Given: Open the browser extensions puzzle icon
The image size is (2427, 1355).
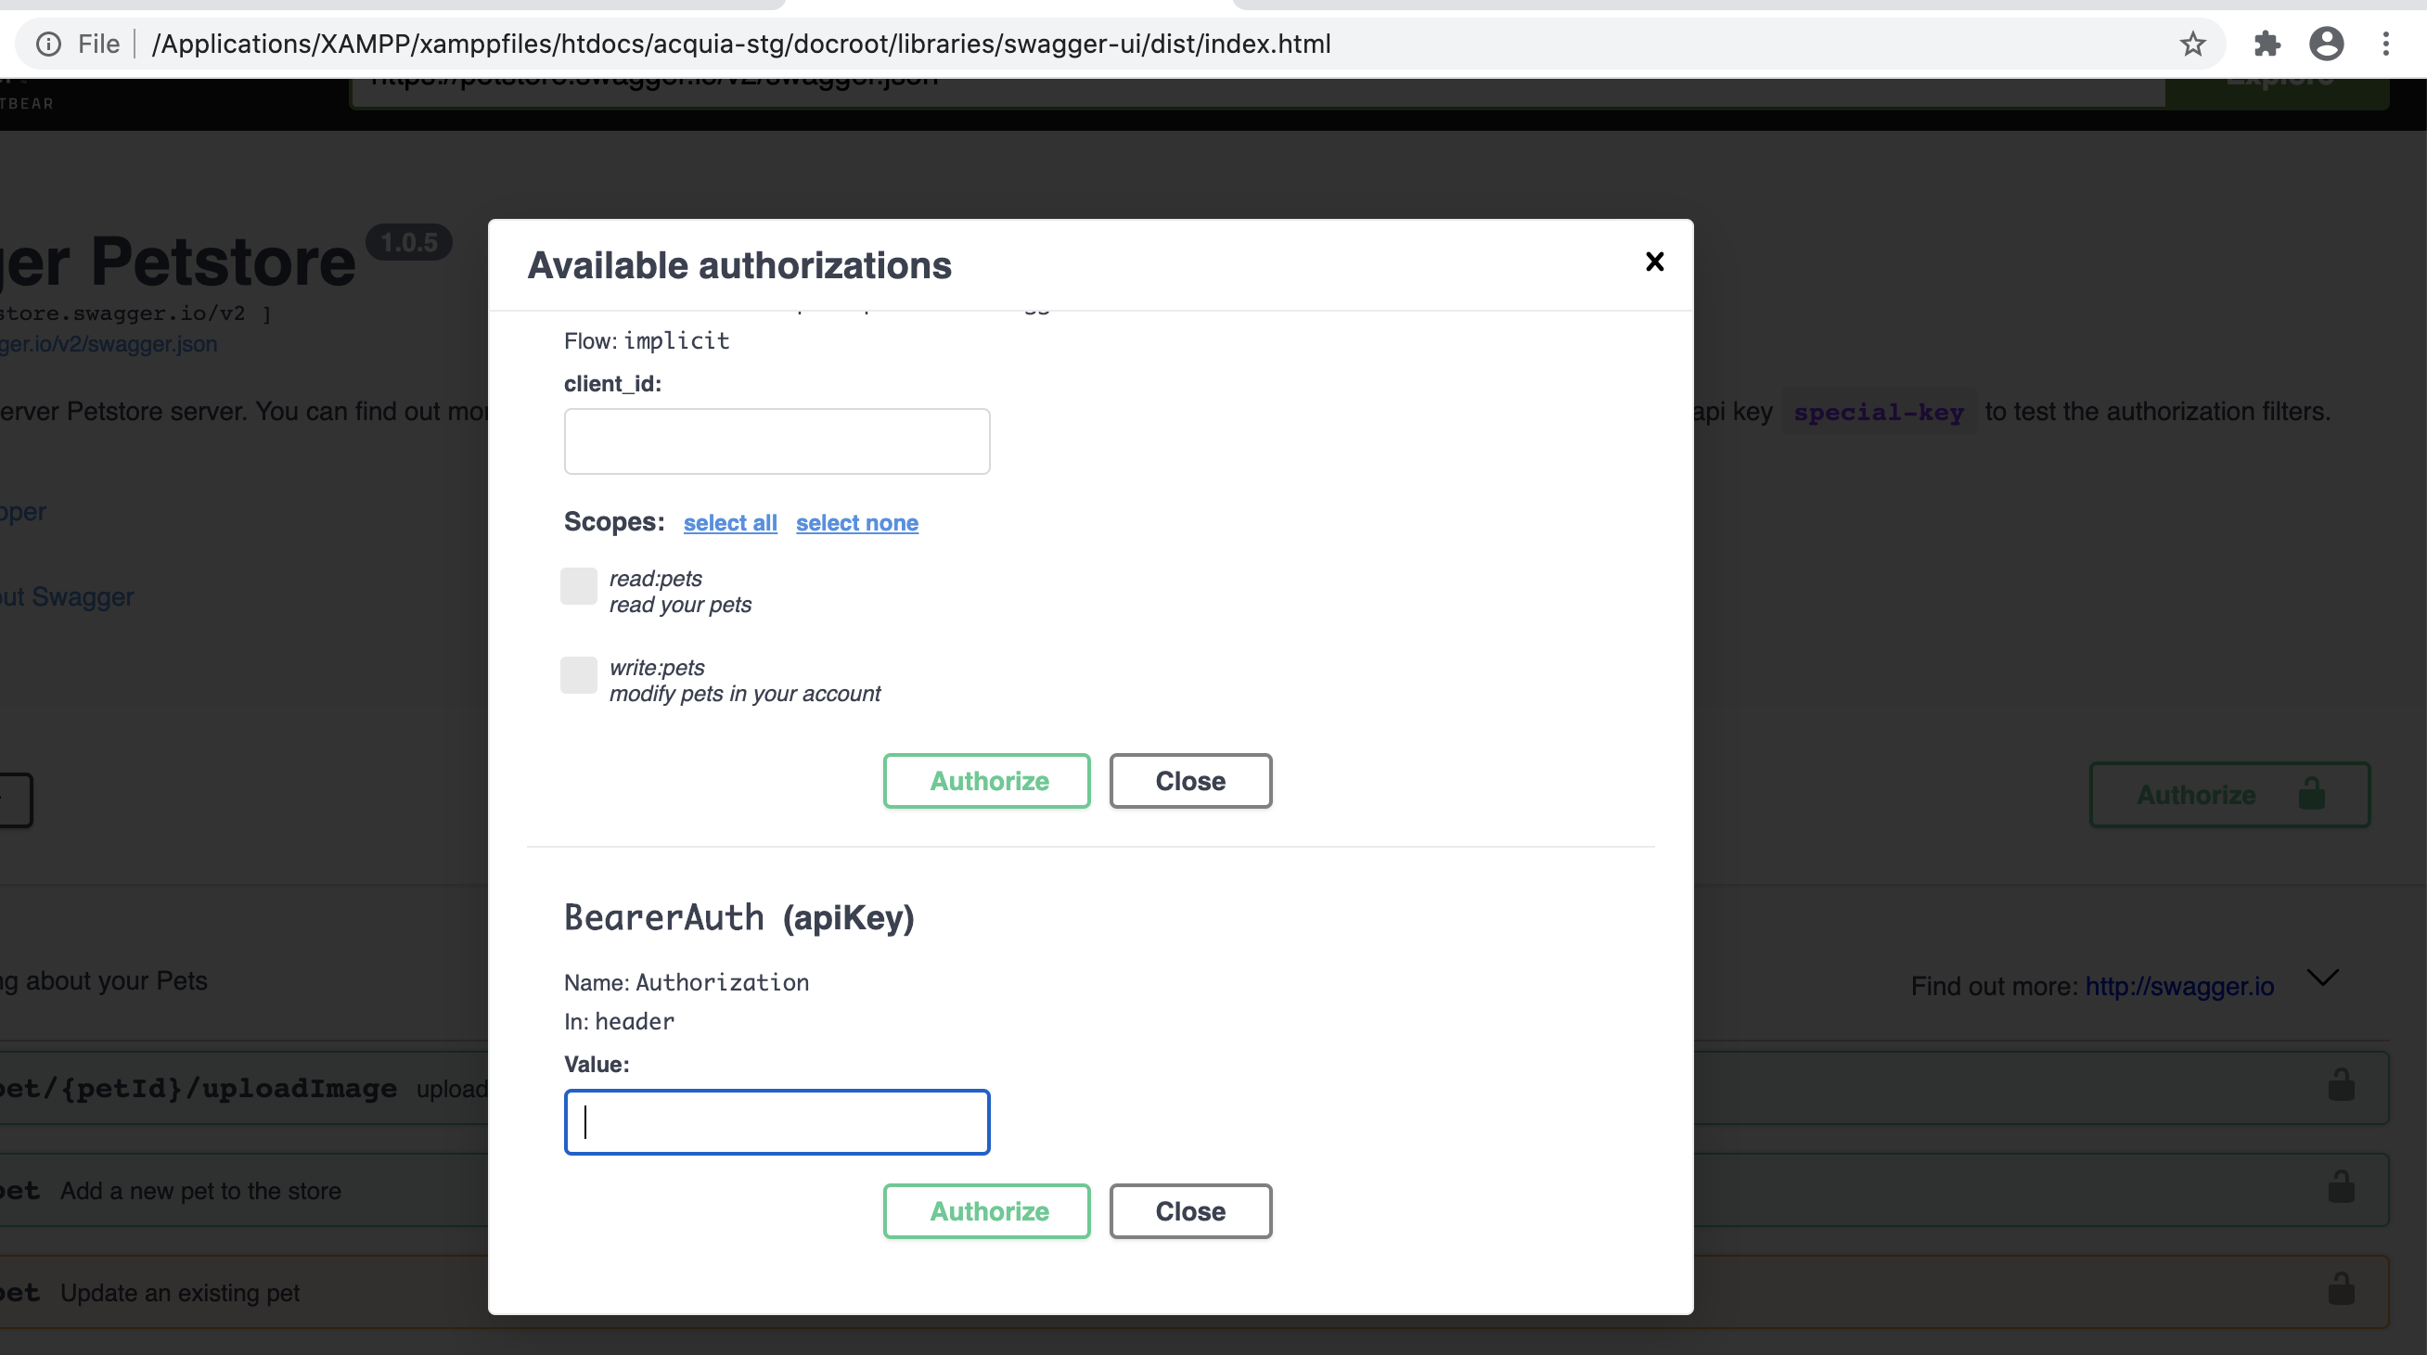Looking at the screenshot, I should tap(2266, 44).
